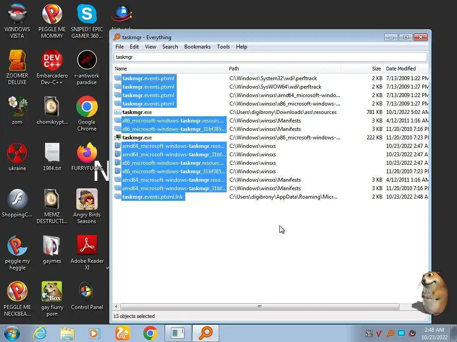
Task: Select the chomikrypt desktop icon
Action: [52, 110]
